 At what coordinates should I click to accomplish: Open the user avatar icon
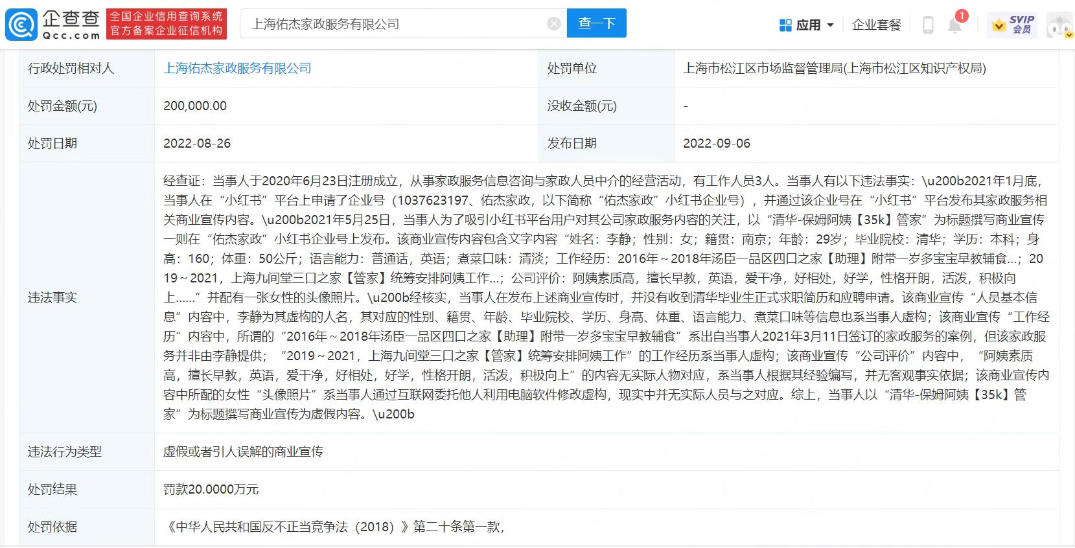pos(1060,25)
